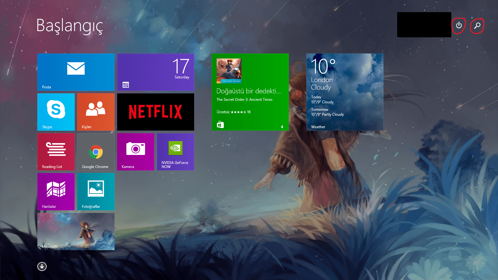Click the Başlangıç heading
This screenshot has height=280, width=498.
tap(70, 26)
